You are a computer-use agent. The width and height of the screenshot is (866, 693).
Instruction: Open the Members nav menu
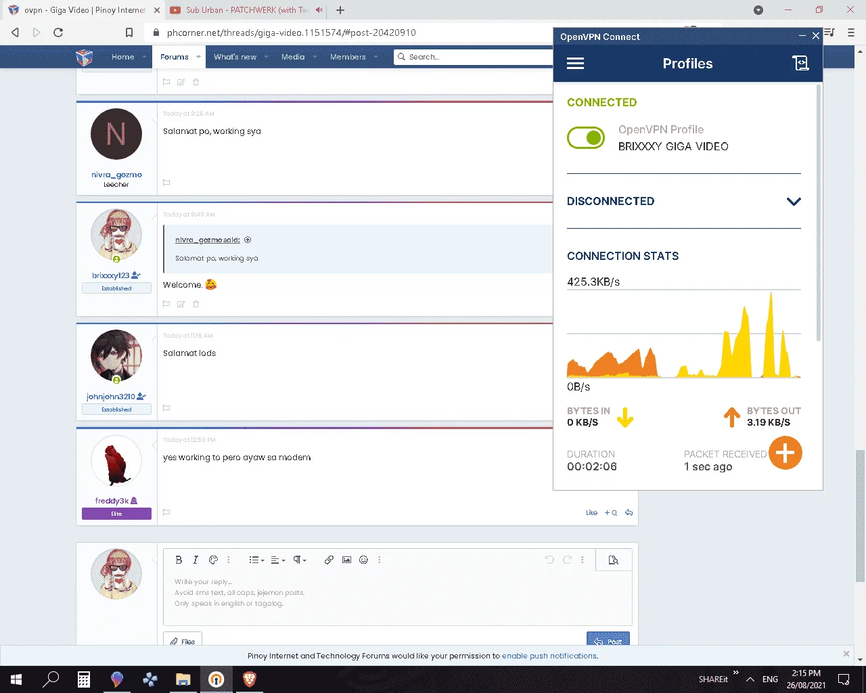click(348, 57)
